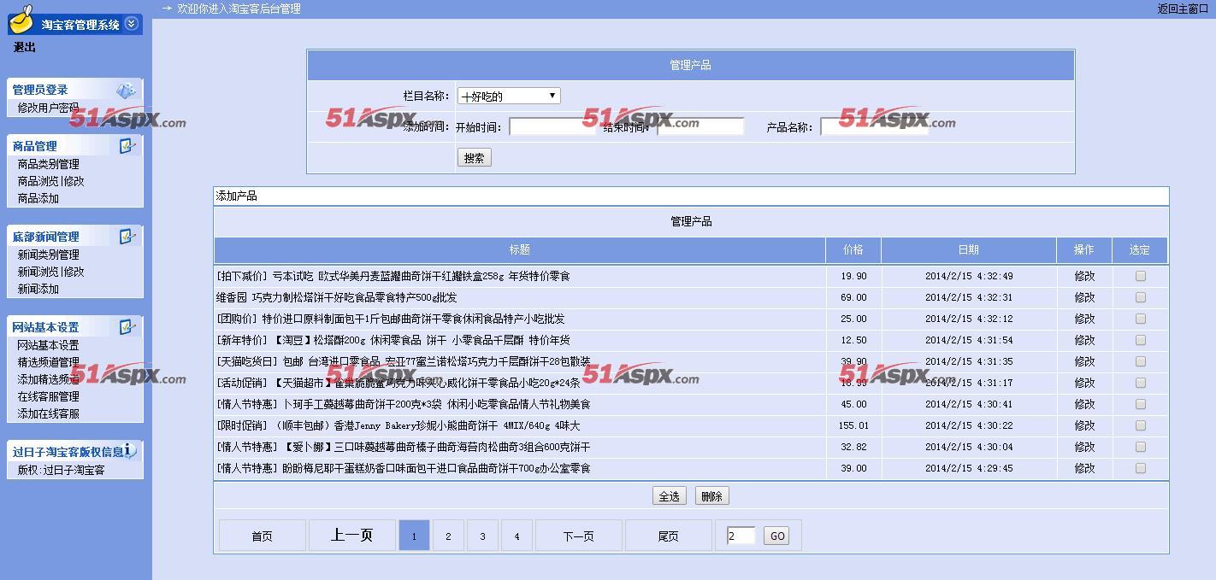Click the 日期 column header
This screenshot has height=580, width=1216.
pyautogui.click(x=969, y=249)
